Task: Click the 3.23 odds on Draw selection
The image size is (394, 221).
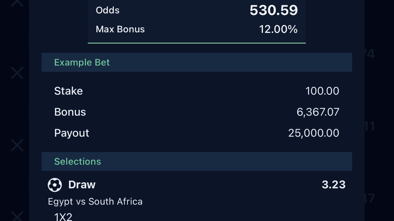Action: pos(334,185)
